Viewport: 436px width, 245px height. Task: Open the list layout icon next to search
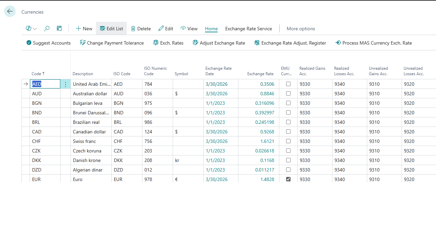59,29
